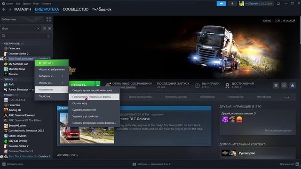301x169 pixels.
Task: Open Saarok account dropdown in title bar
Action: 256,4
